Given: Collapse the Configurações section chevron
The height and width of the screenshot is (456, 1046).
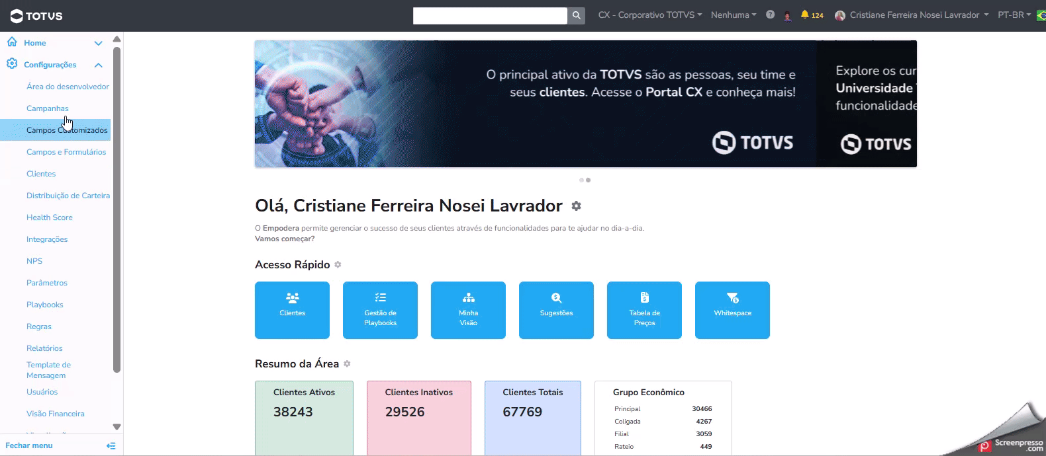Looking at the screenshot, I should point(98,65).
